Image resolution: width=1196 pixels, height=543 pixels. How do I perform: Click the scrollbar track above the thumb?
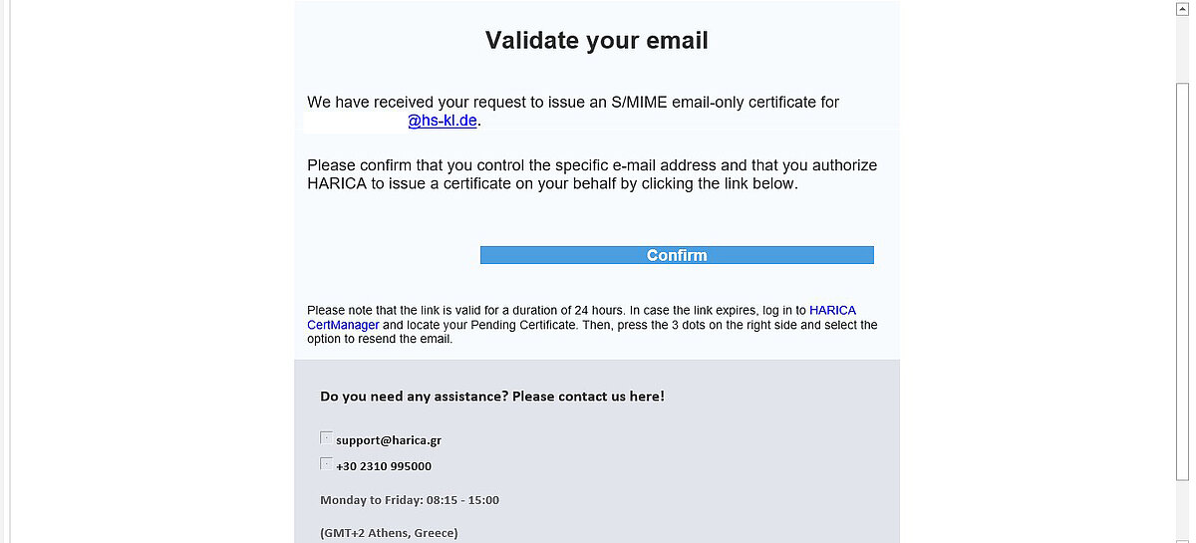[1182, 49]
